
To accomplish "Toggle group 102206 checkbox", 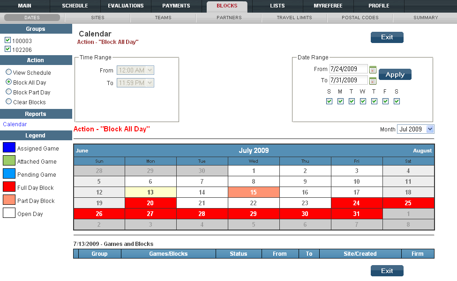I will pos(8,49).
